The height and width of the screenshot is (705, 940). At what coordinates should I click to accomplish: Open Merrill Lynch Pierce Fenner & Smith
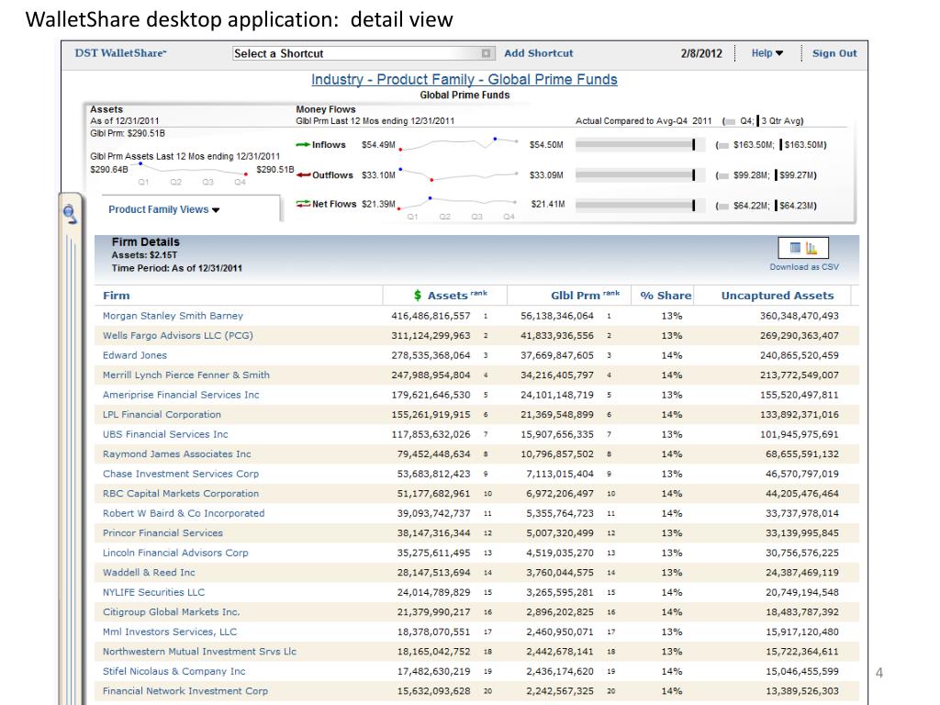185,375
